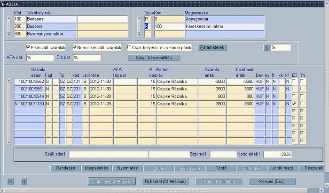Image resolution: width=329 pixels, height=193 pixels.
Task: Tick the ET checkbox for invoice 100/100/0551
Action: coord(294,89)
